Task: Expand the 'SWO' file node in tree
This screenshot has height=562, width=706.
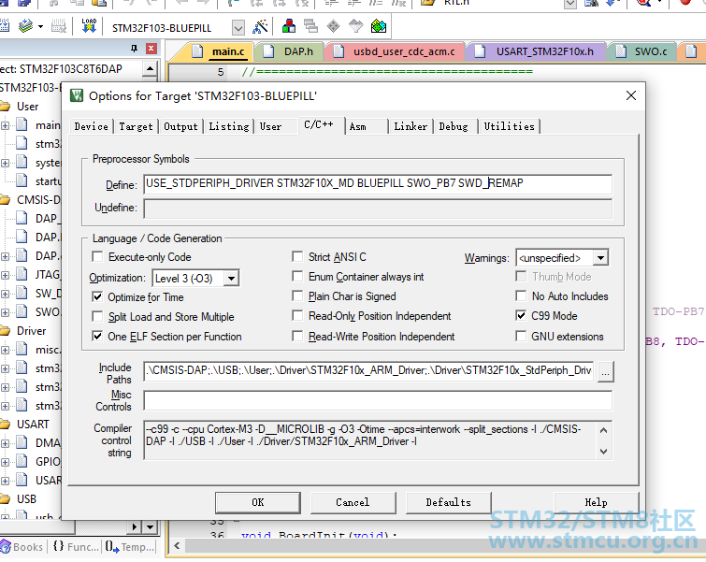Action: pos(5,312)
